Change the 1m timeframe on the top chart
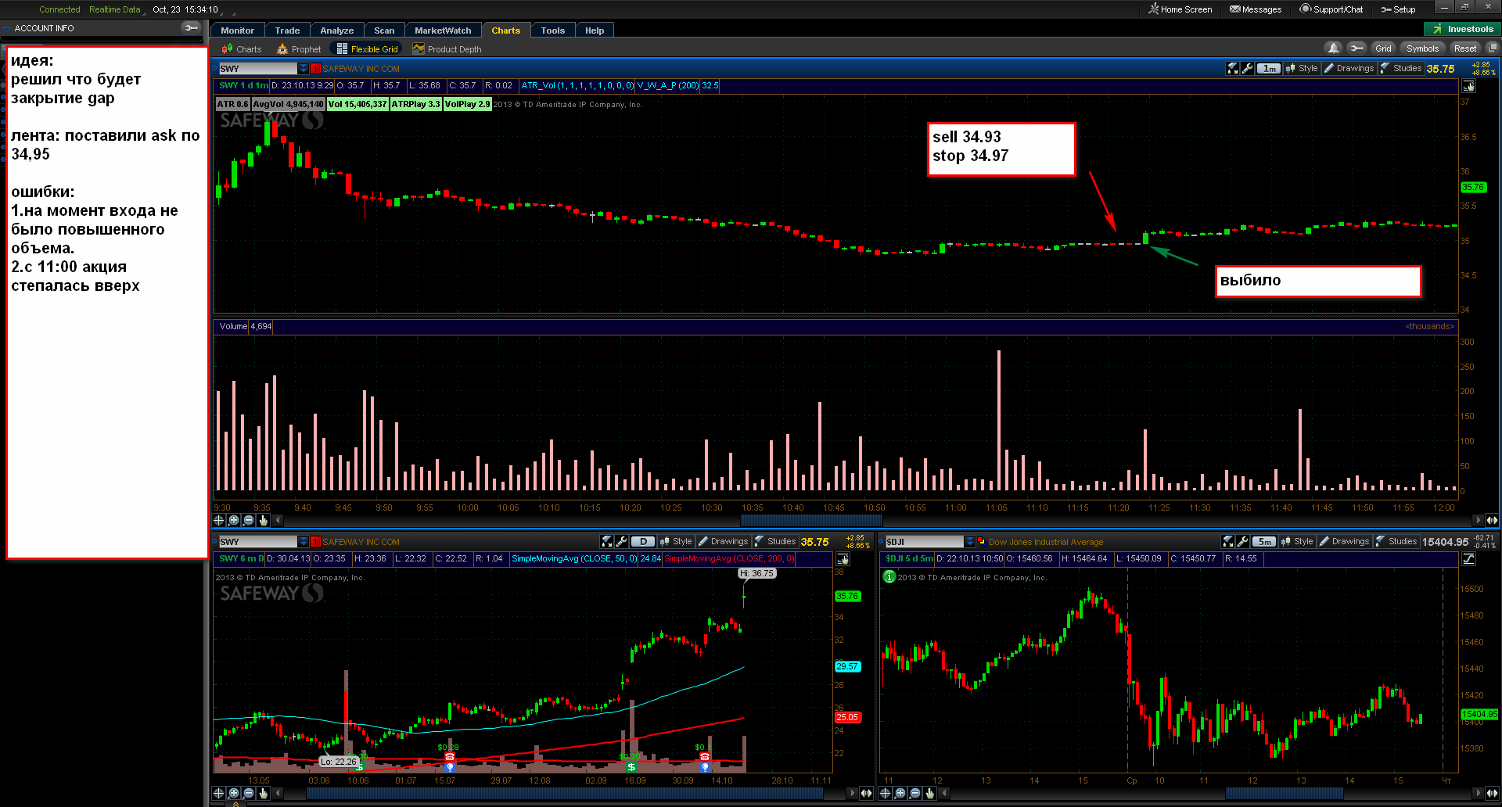1502x807 pixels. click(x=1269, y=69)
